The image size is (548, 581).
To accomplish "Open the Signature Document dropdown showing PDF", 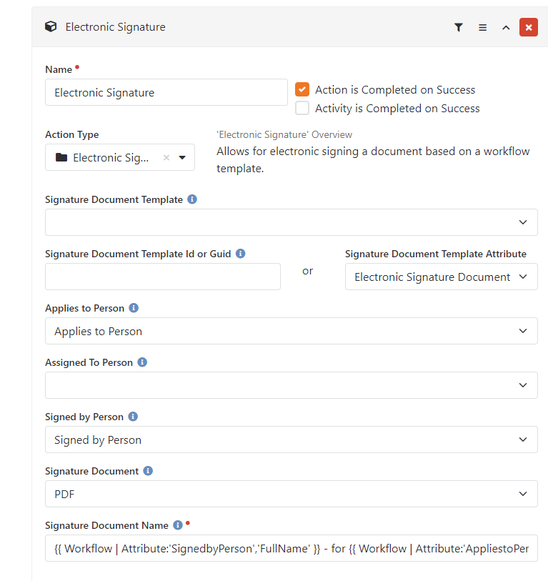I will point(291,494).
